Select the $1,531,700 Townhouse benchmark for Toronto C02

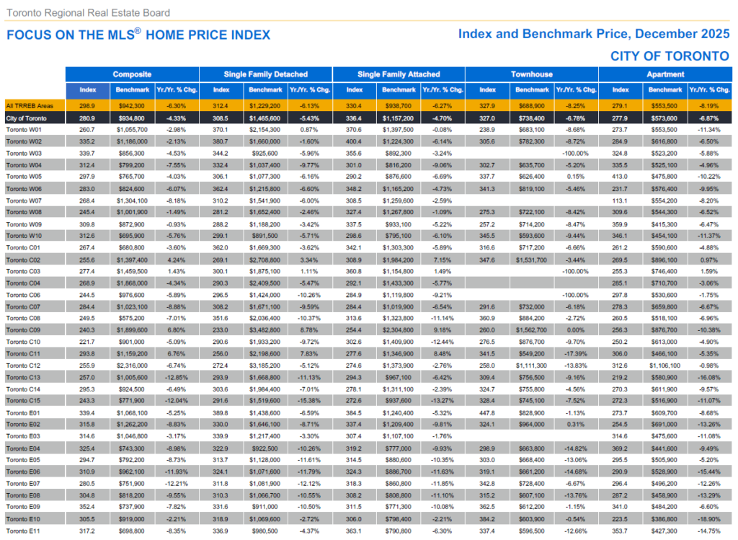(x=532, y=258)
